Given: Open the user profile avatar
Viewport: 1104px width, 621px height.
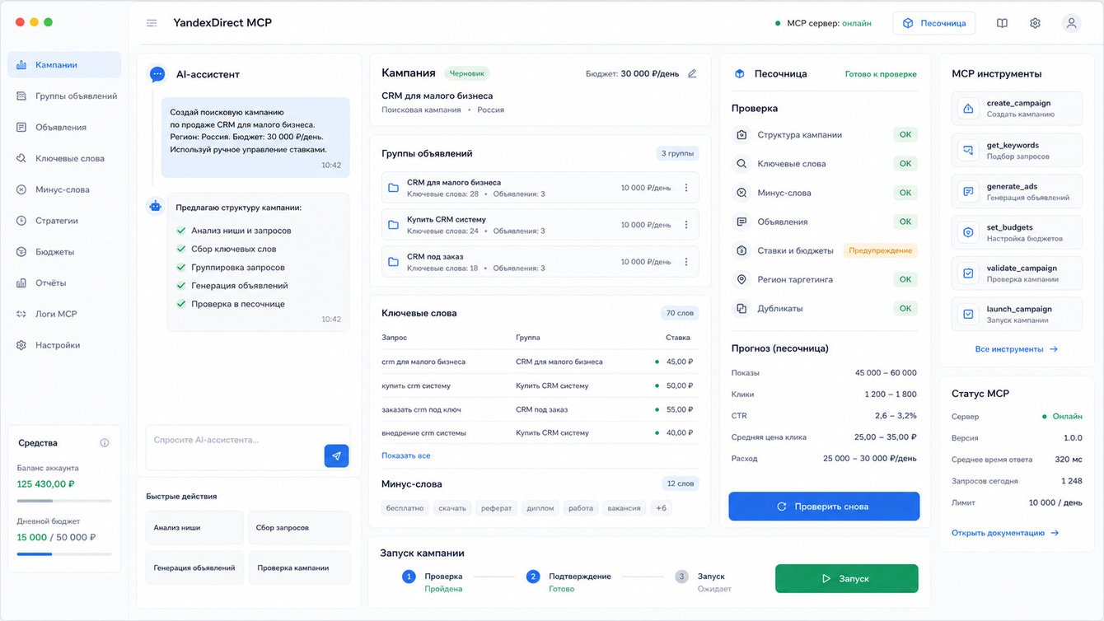Looking at the screenshot, I should (1072, 23).
